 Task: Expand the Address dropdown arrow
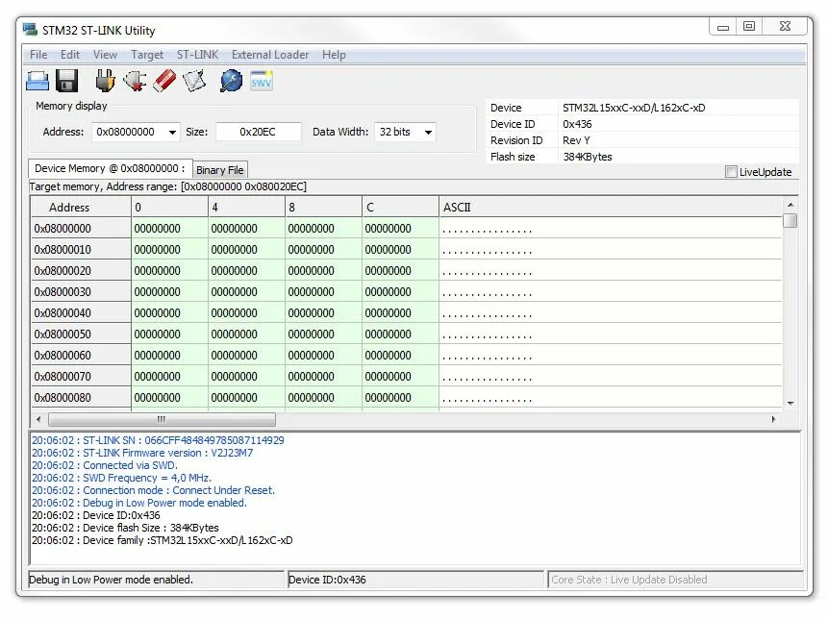(172, 132)
